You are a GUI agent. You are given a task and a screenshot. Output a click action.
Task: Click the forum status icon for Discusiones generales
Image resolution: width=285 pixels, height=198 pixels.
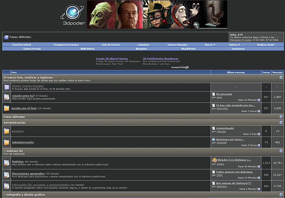pyautogui.click(x=7, y=175)
